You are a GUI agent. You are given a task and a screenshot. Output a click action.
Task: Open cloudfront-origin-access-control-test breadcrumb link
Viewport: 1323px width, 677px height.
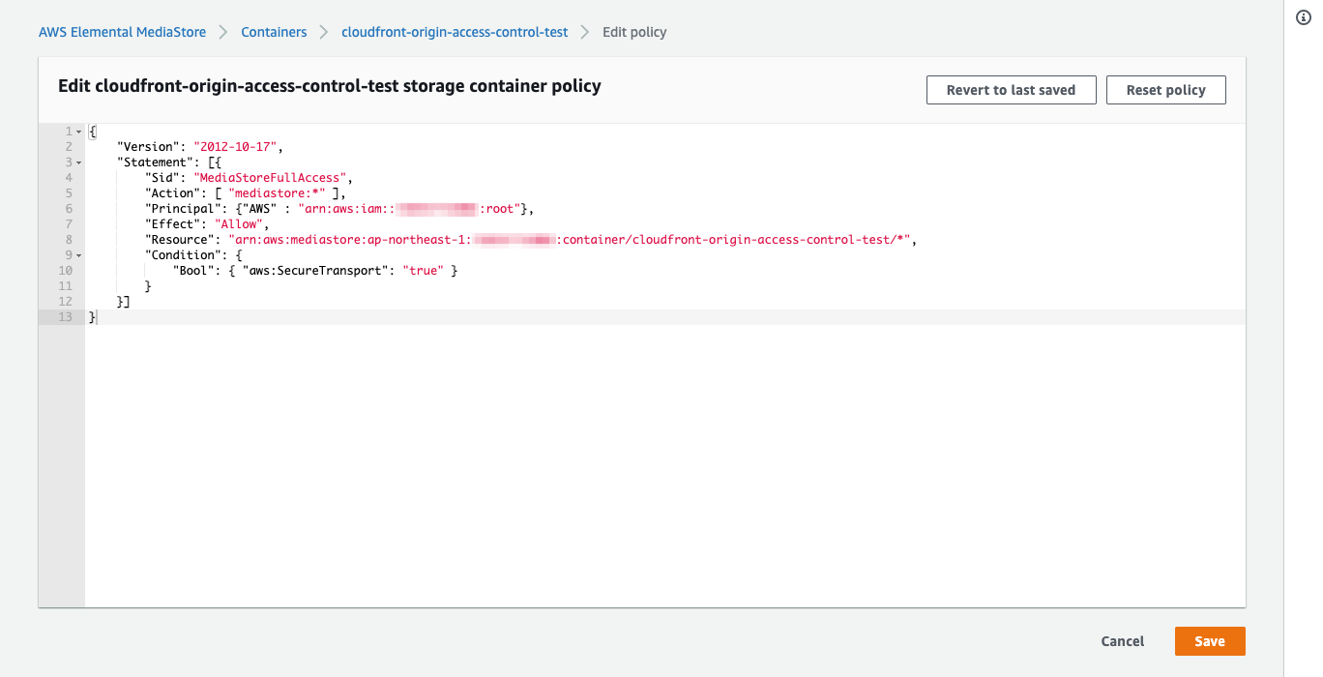pos(455,32)
